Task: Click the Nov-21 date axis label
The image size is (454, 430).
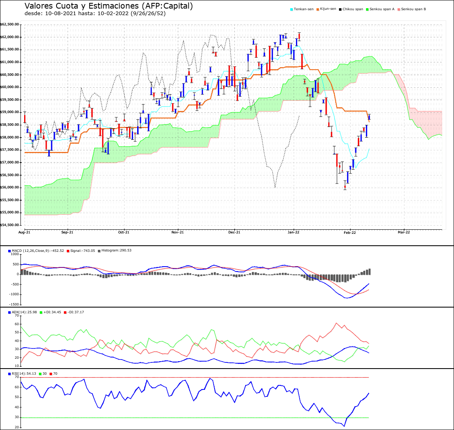Action: click(x=178, y=232)
